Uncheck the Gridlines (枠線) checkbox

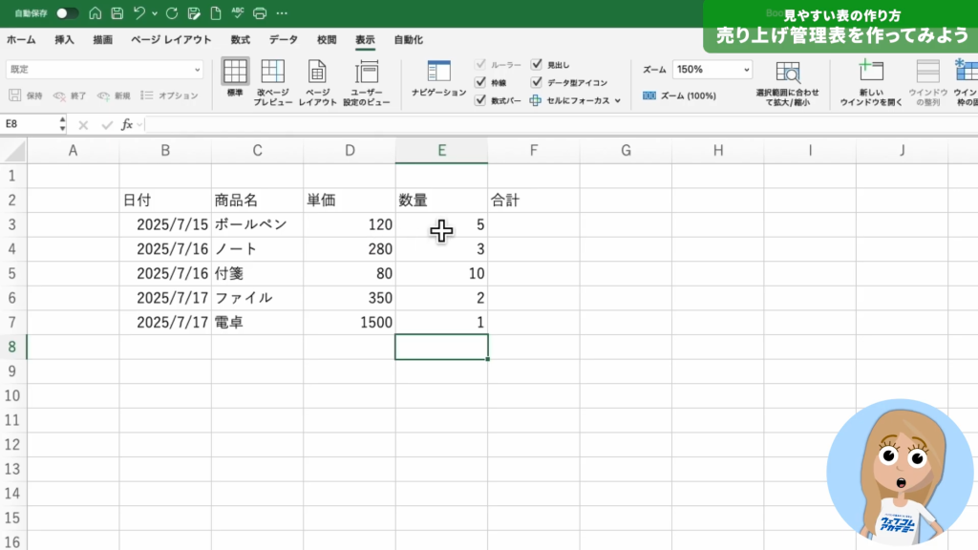tap(480, 82)
